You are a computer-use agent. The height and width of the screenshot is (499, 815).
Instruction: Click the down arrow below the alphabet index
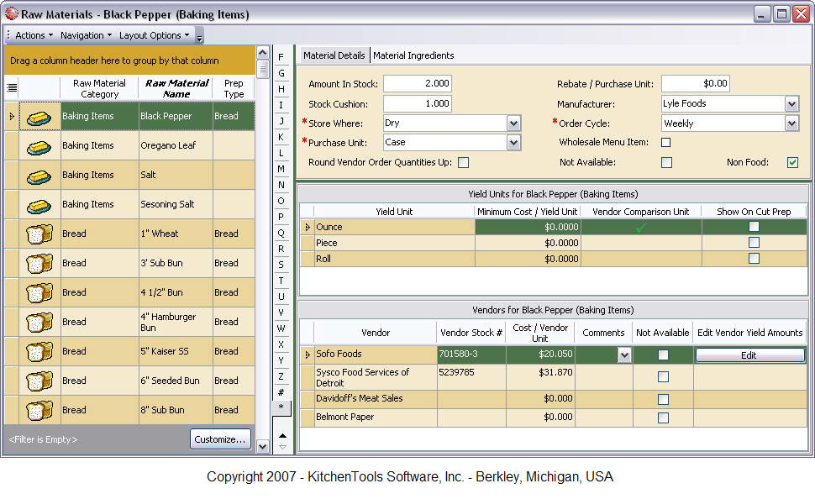click(282, 447)
